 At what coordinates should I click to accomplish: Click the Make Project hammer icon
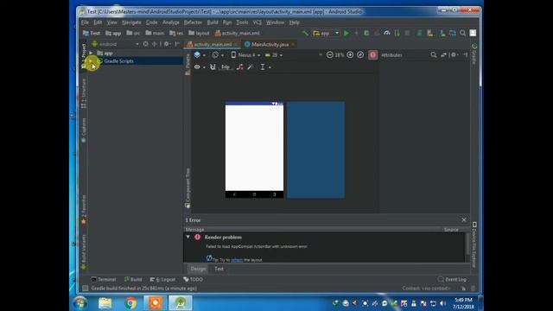pos(305,33)
